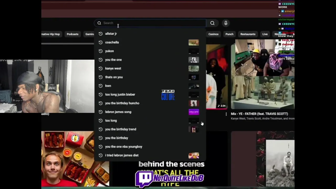Screen dimensions: 336x189
Task: Click thumbnail next to 'coachella' suggestion
Action: click(194, 42)
